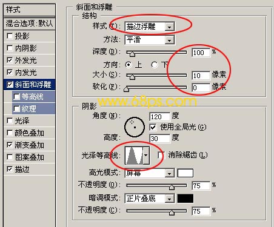Click the black shadow color swatch
Screen dimensions: 274x227
(185, 199)
